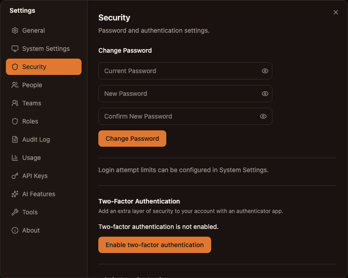Toggle New Password visibility eye
The height and width of the screenshot is (278, 348).
click(x=265, y=94)
